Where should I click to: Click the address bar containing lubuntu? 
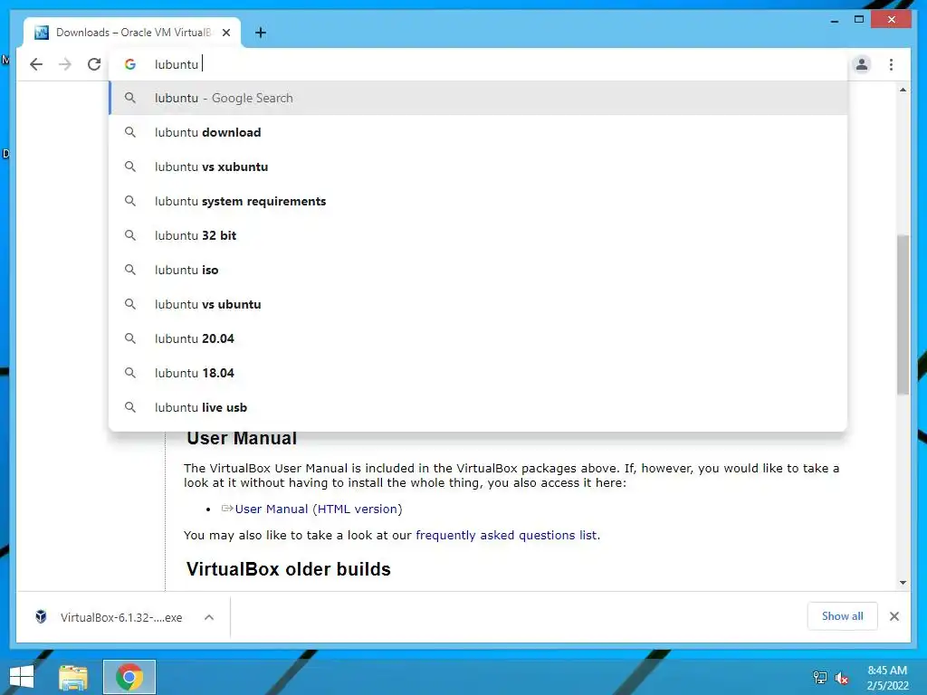[478, 64]
